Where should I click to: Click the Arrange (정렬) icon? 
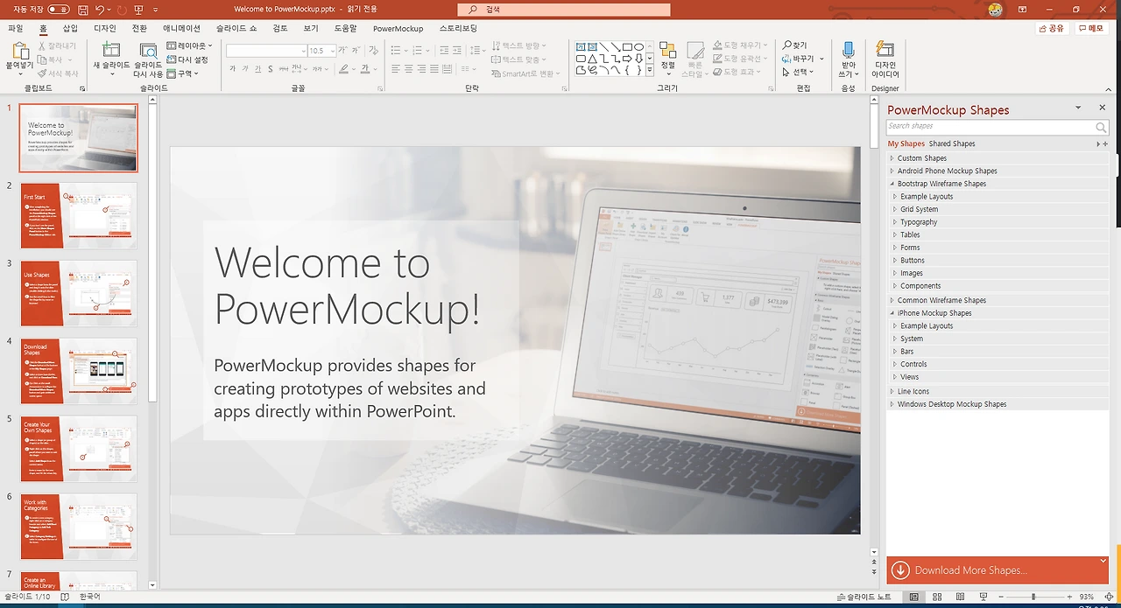(667, 50)
